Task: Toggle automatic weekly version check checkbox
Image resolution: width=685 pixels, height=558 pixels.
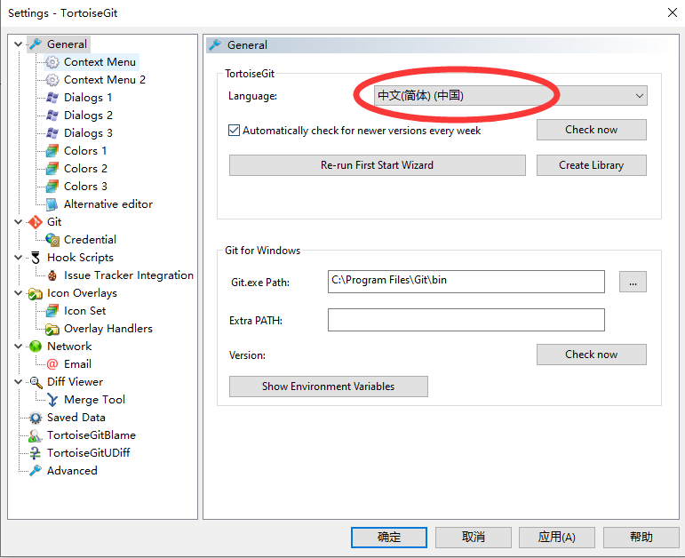Action: click(x=234, y=131)
